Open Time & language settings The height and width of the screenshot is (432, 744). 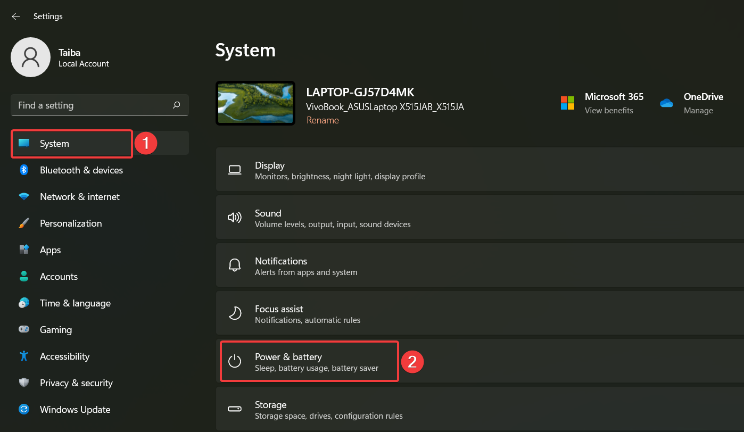click(75, 303)
